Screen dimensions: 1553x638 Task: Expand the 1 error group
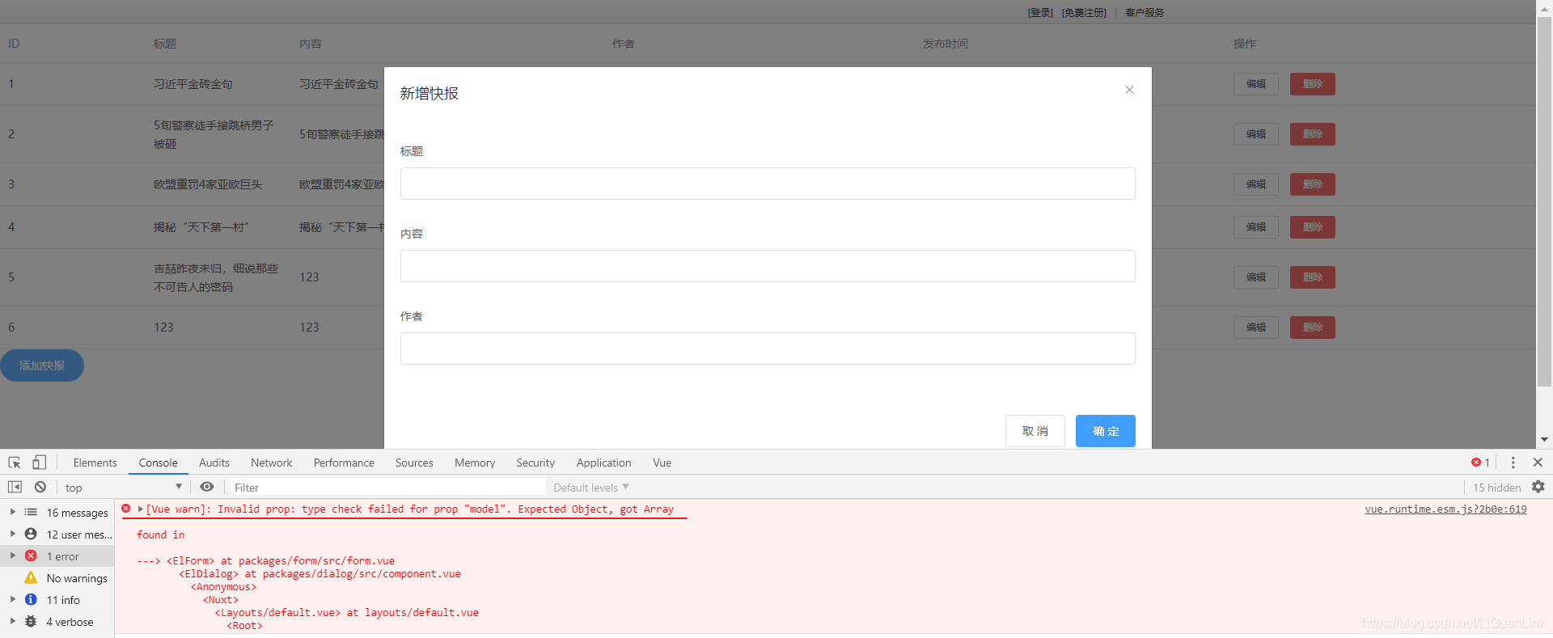tap(12, 556)
